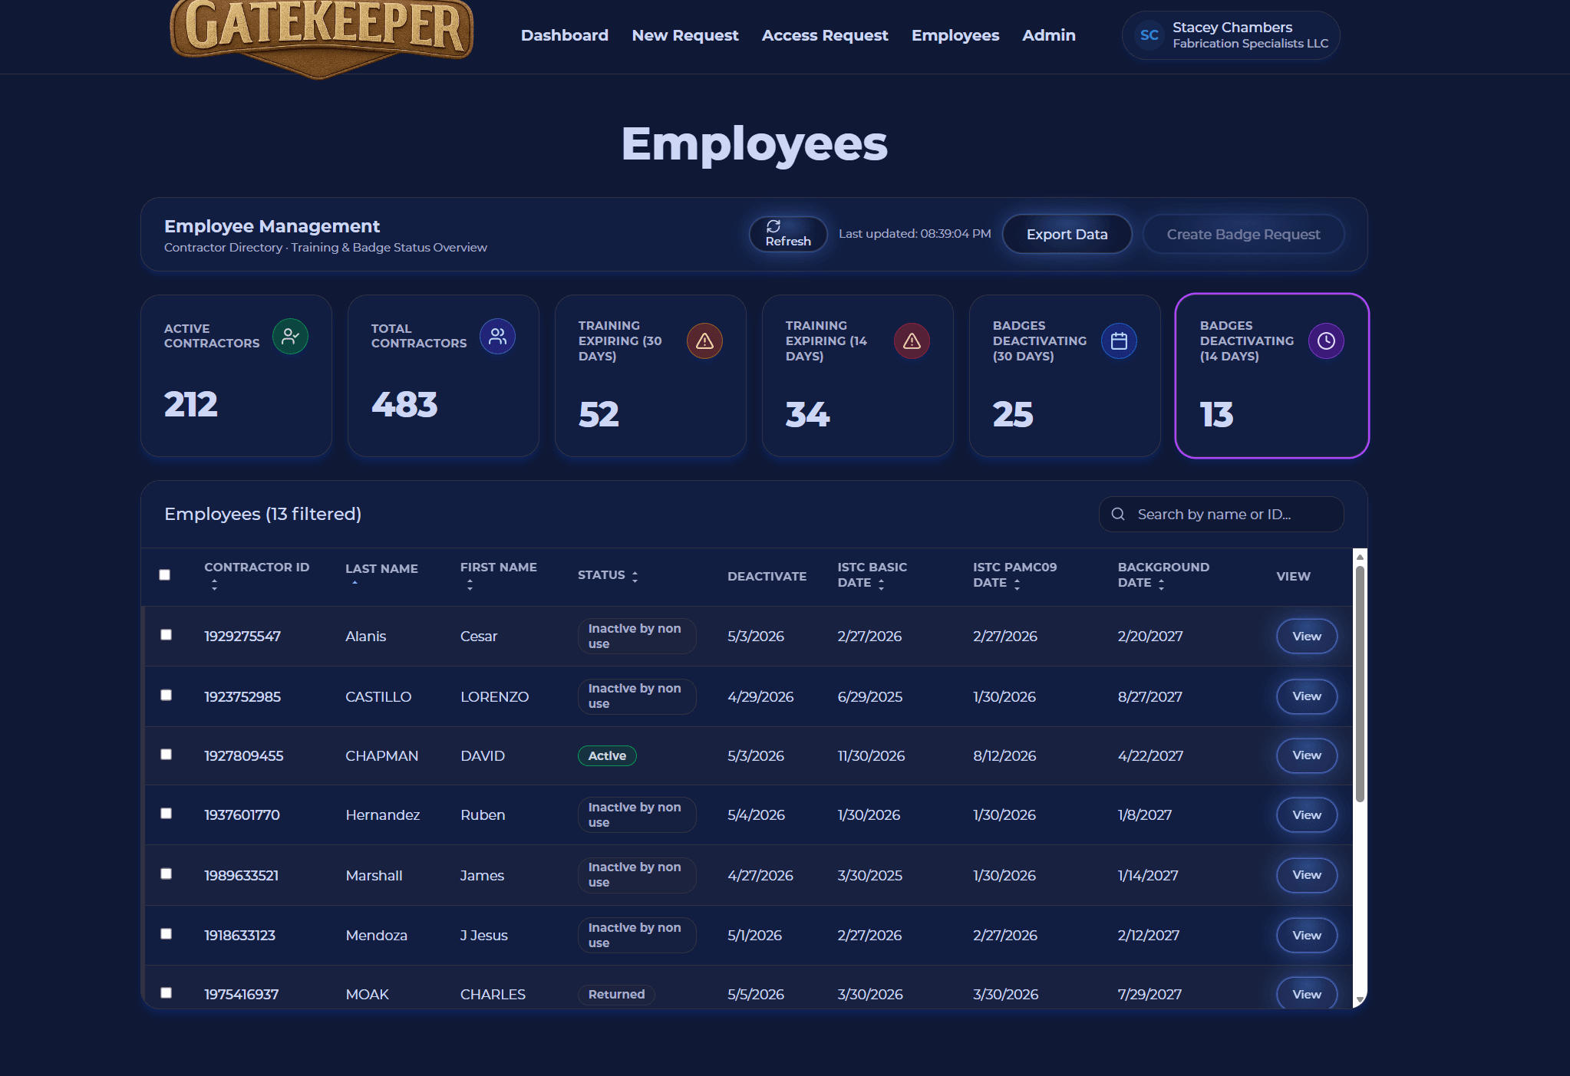This screenshot has height=1076, width=1570.
Task: Click contractor ID 1937601770
Action: (x=242, y=814)
